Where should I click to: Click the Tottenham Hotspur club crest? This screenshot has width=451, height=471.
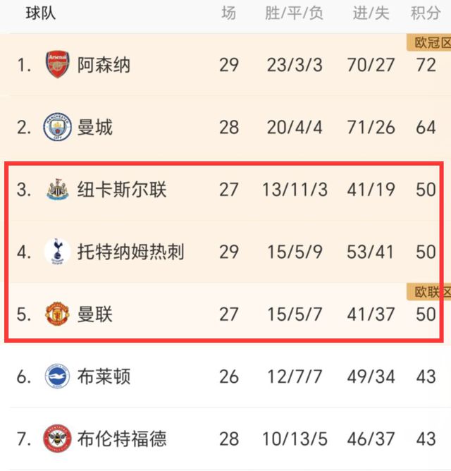pos(57,252)
